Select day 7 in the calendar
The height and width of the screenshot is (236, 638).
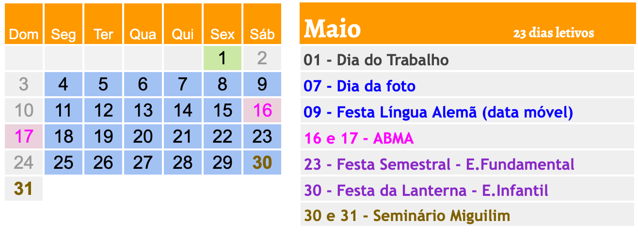tap(182, 85)
